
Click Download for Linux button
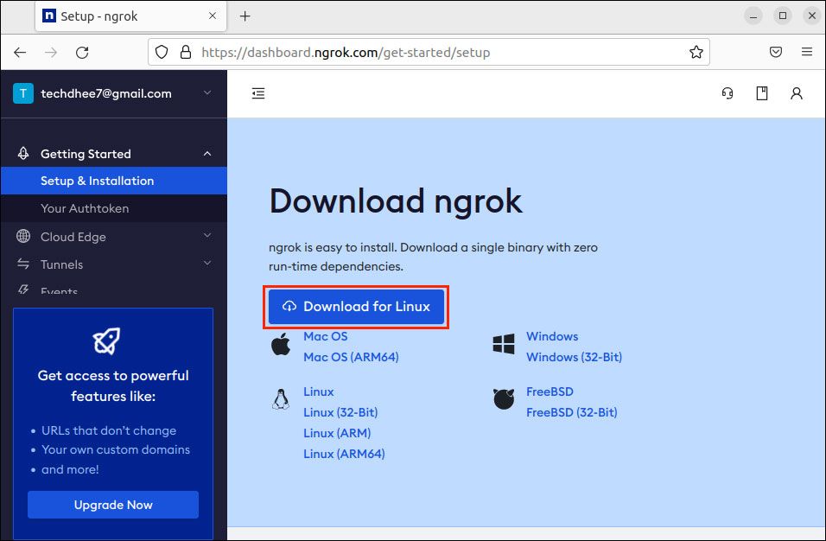pos(356,307)
